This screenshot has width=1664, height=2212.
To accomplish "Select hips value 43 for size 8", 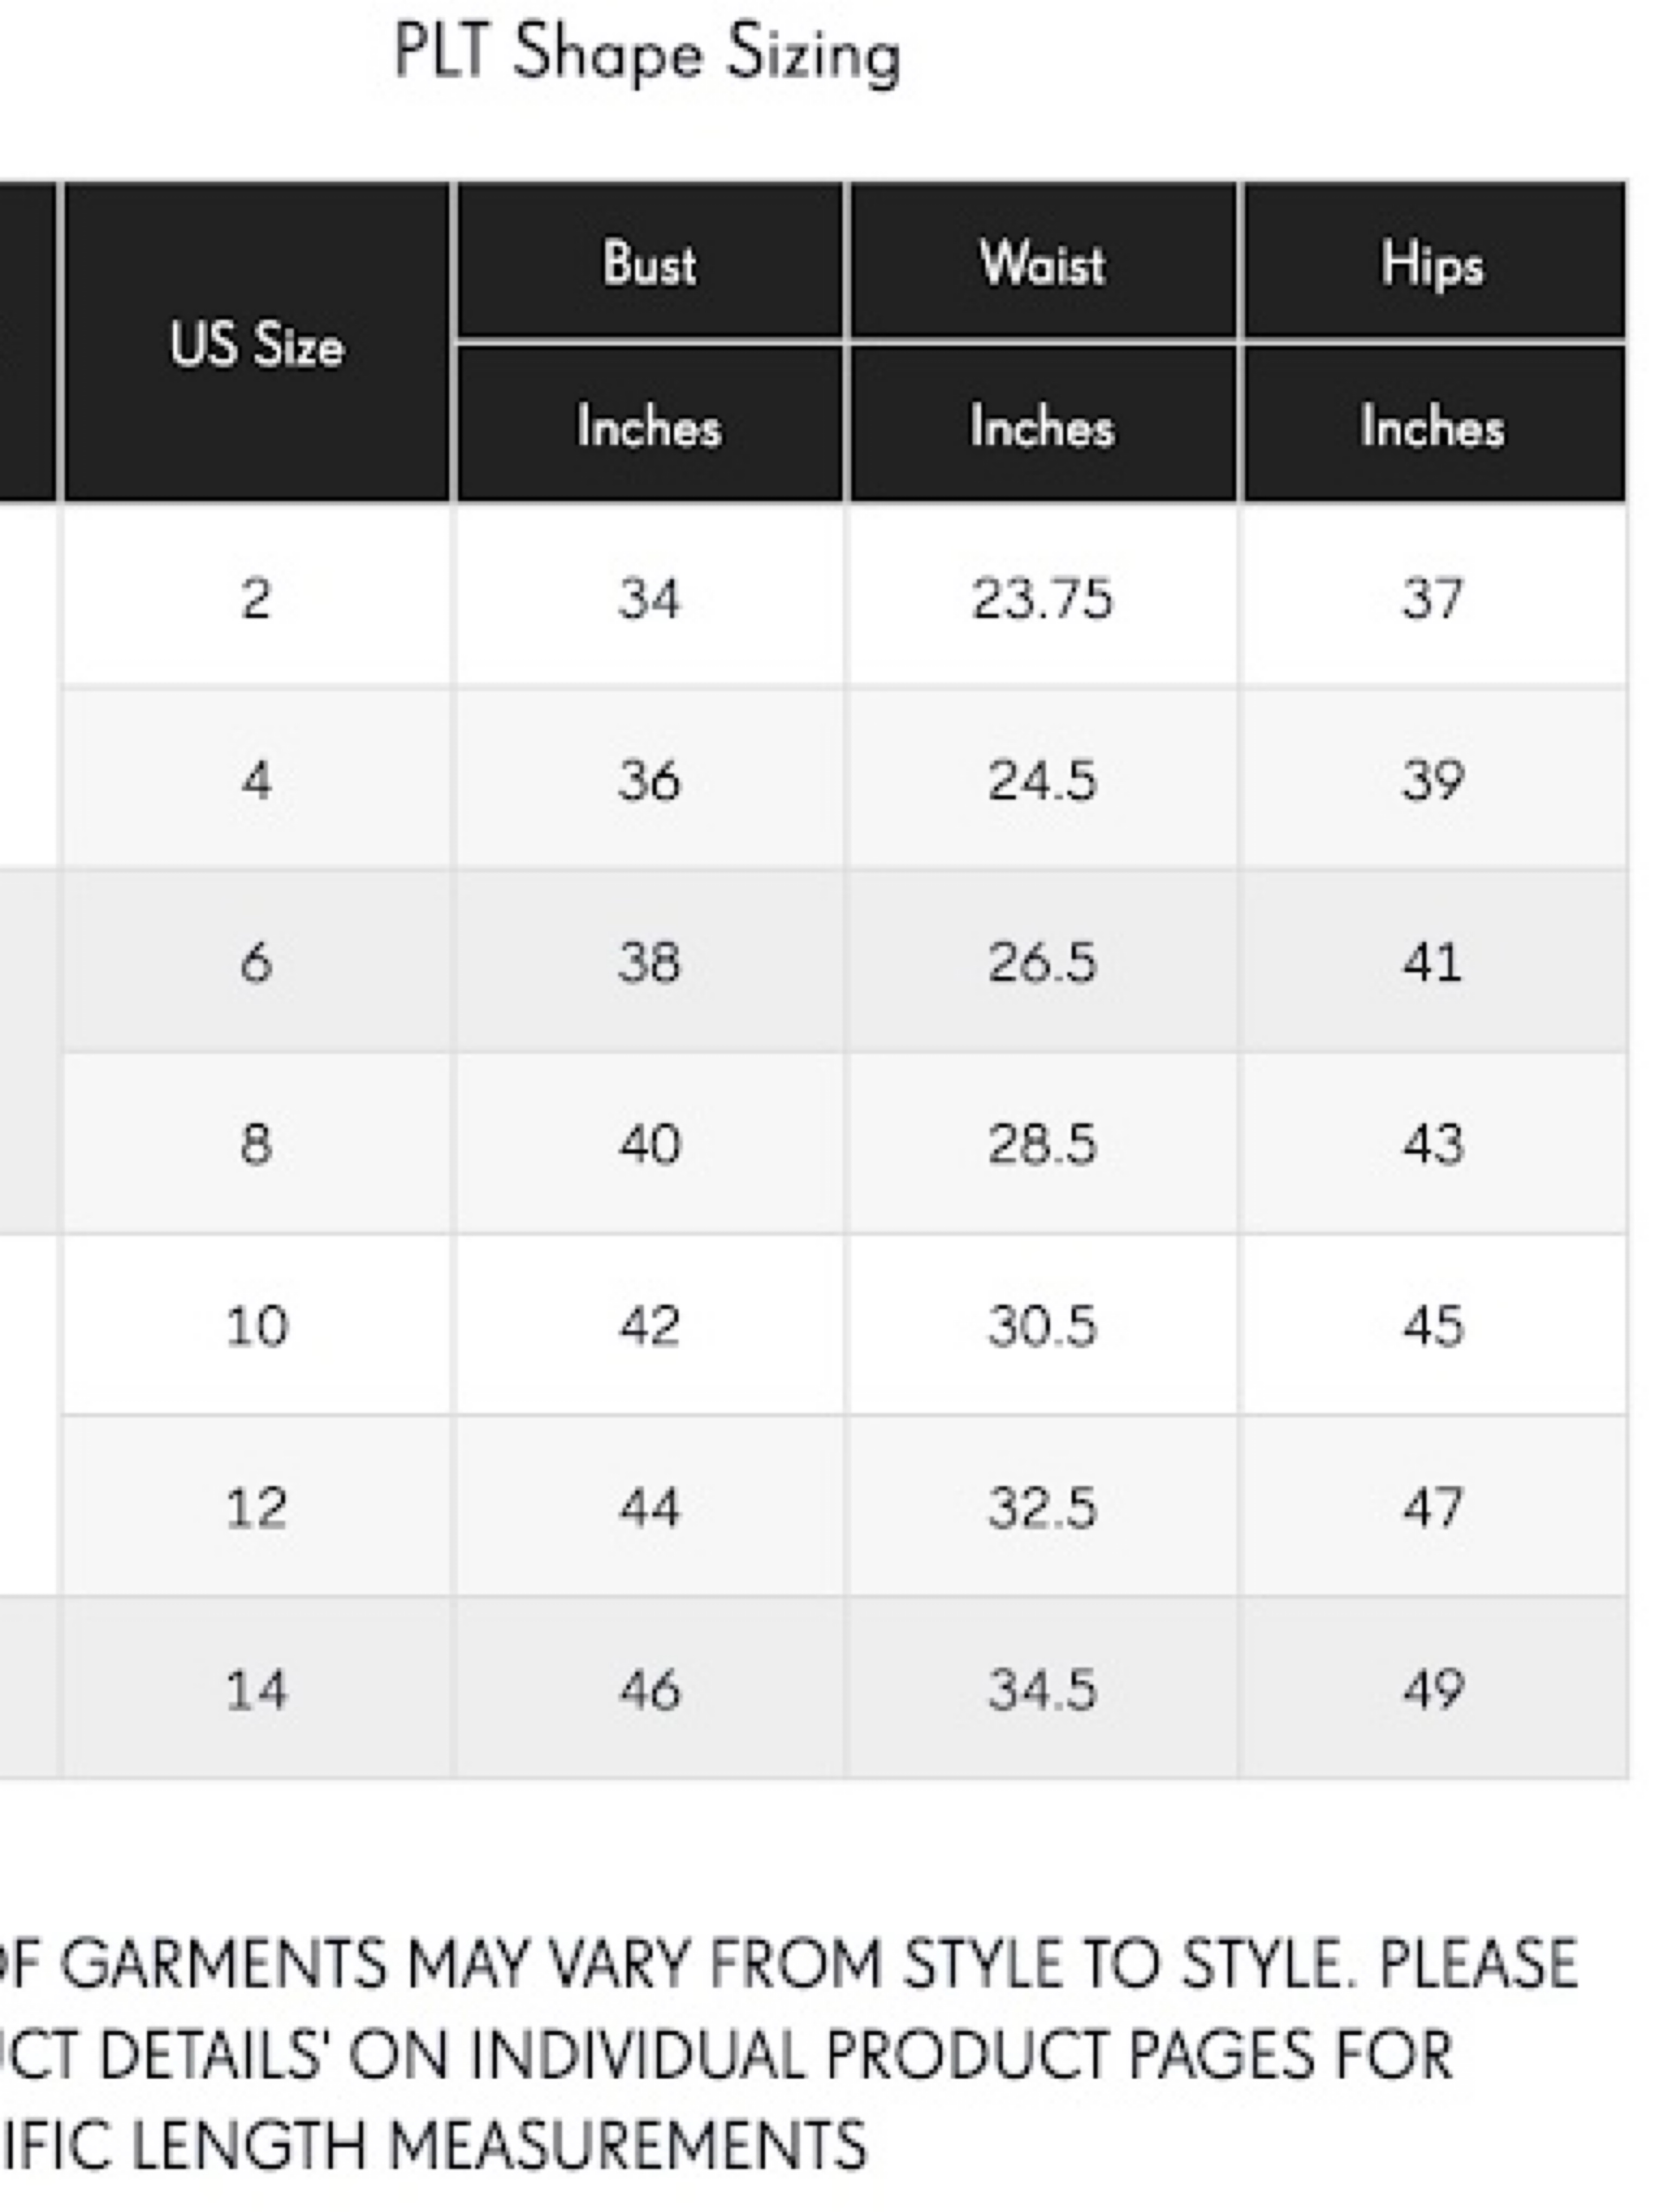I will [1434, 1142].
